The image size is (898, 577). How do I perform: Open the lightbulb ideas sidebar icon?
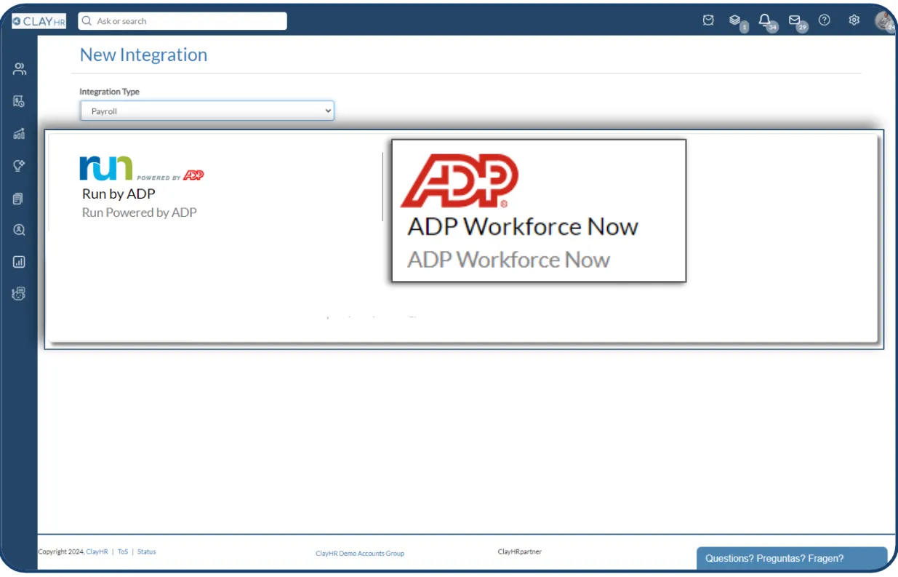pos(20,166)
